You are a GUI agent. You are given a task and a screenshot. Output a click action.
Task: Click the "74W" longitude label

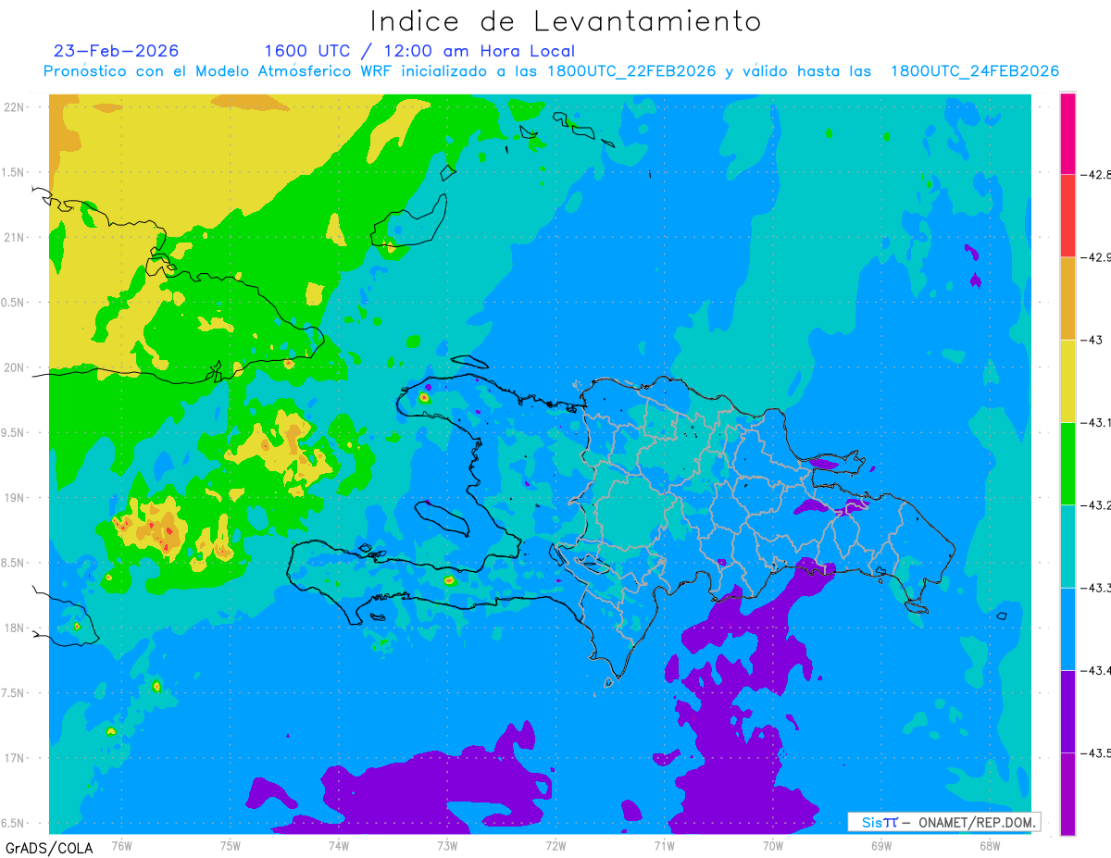tap(339, 845)
